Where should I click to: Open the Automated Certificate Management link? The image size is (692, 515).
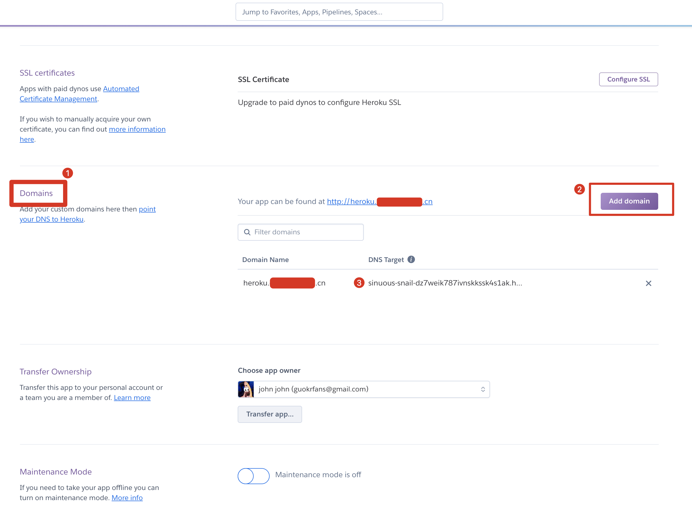coord(121,89)
